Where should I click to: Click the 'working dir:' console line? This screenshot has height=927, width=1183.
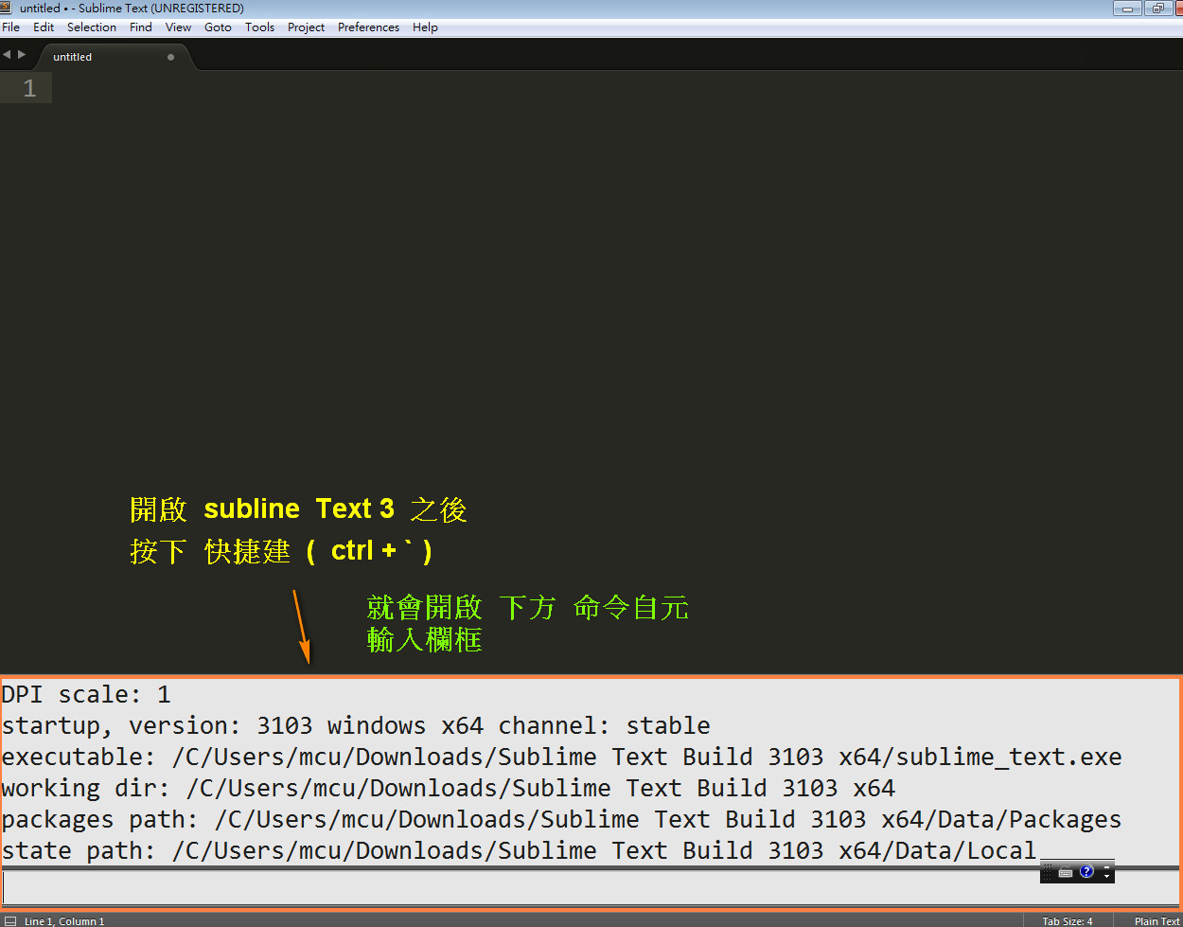tap(449, 788)
